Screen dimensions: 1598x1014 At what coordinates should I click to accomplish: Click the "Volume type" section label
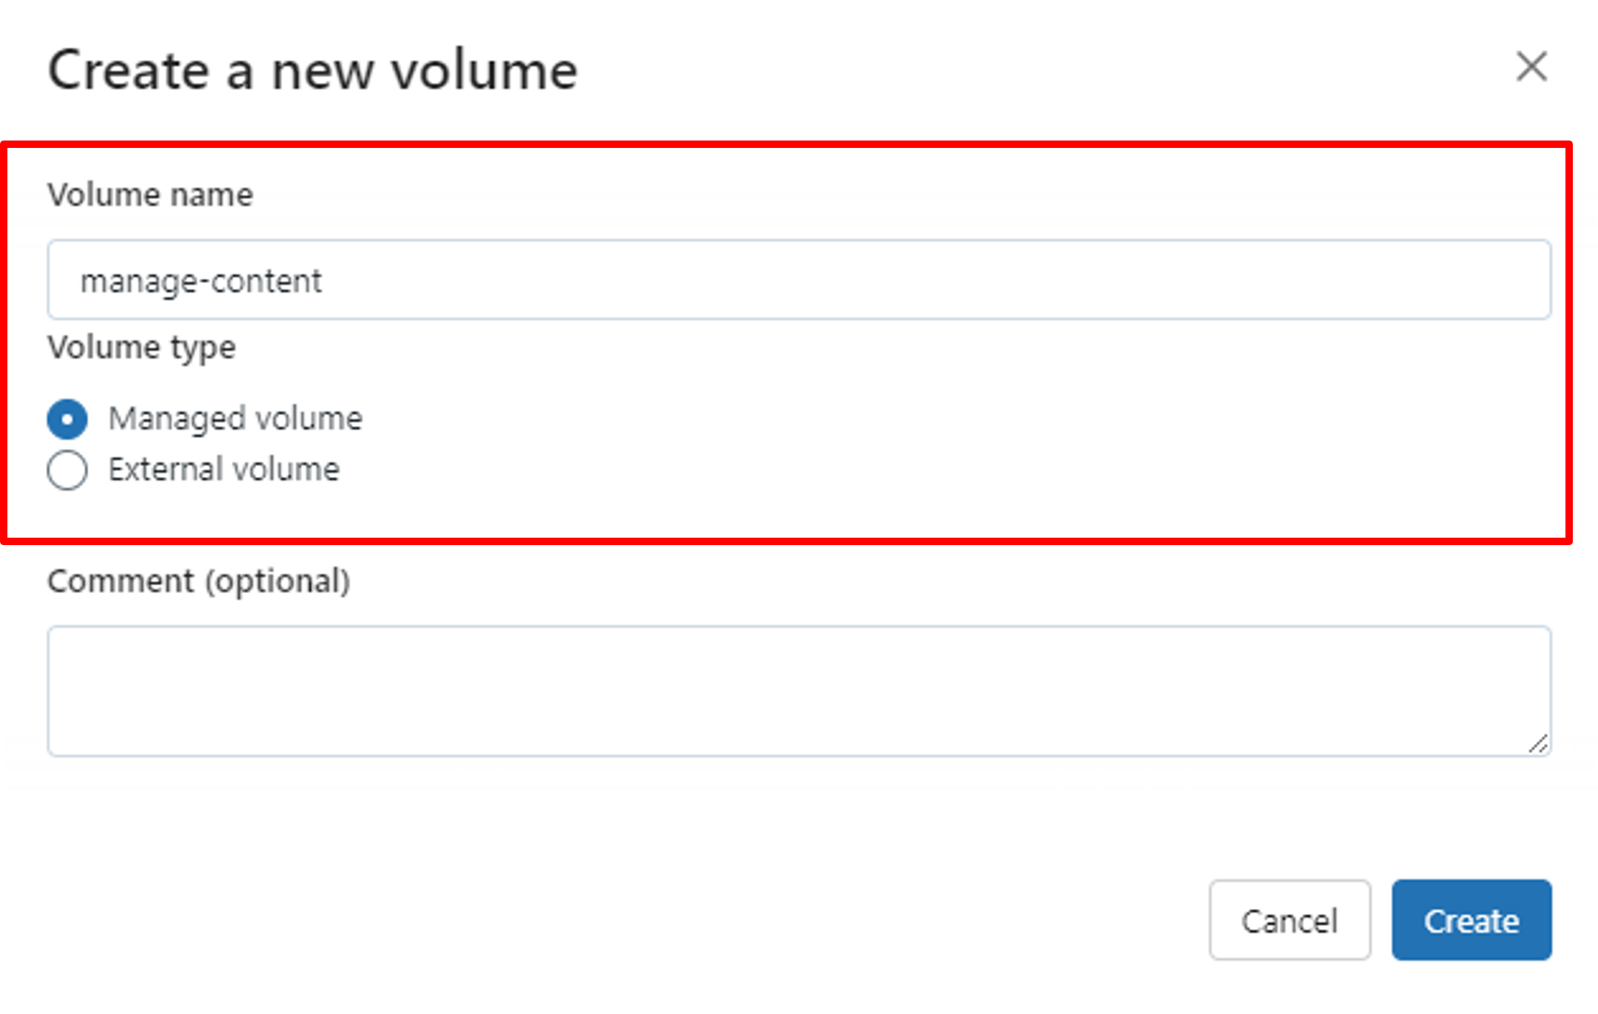(x=141, y=347)
